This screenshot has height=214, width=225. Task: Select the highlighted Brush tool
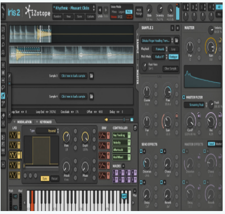coord(3,95)
